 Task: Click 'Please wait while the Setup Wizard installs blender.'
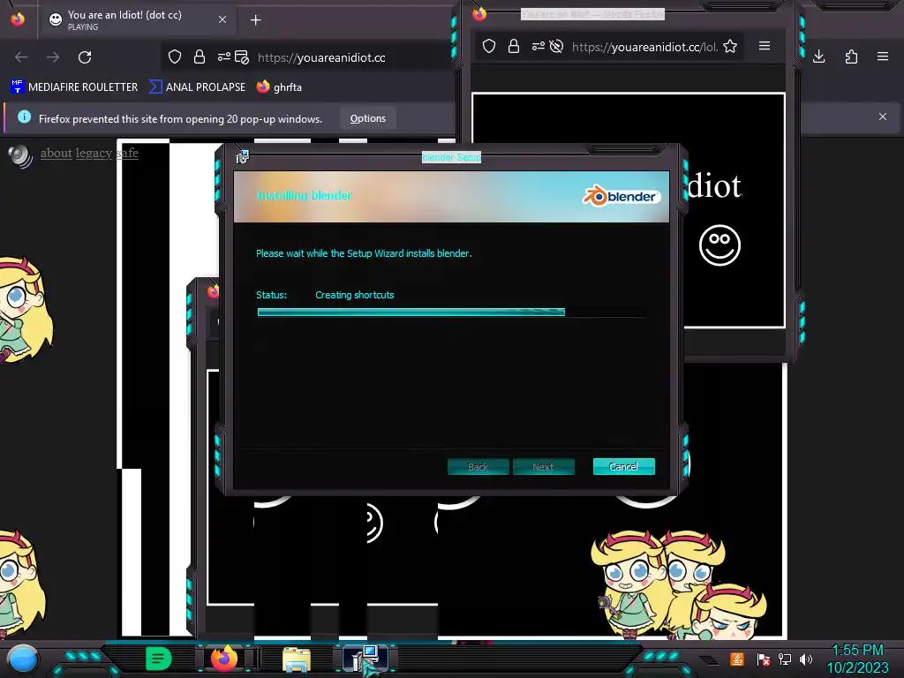[x=364, y=253]
